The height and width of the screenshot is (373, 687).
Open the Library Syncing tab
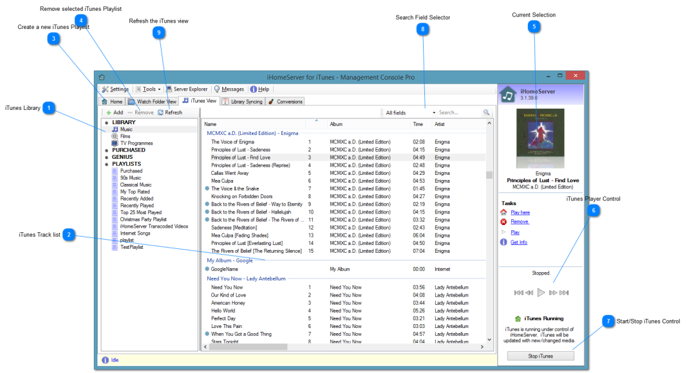click(242, 102)
